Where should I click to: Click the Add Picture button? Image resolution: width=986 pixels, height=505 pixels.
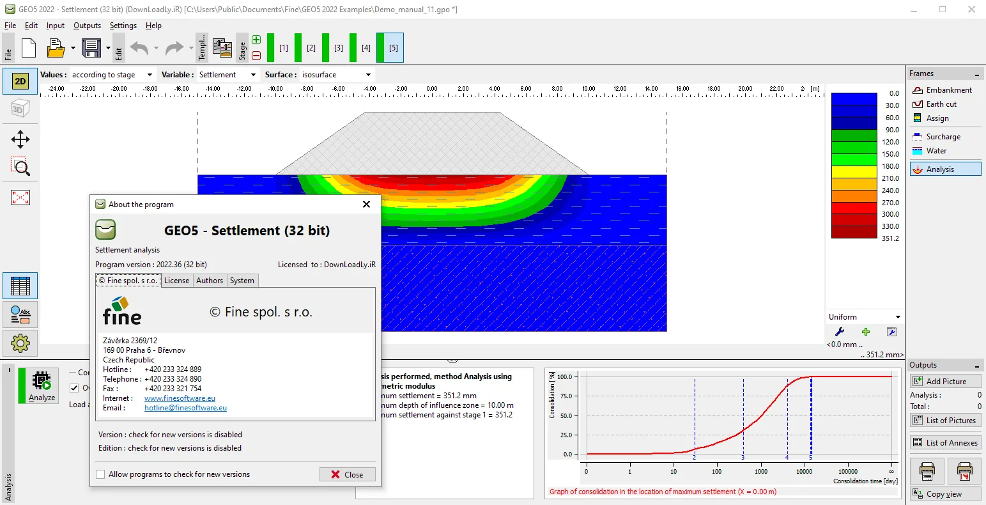pyautogui.click(x=946, y=381)
